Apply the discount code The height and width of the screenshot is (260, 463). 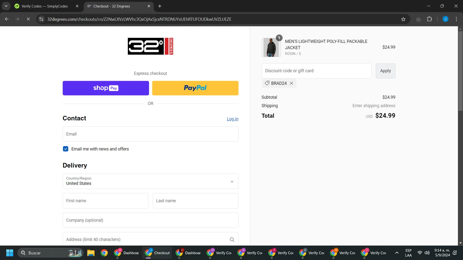pyautogui.click(x=386, y=71)
